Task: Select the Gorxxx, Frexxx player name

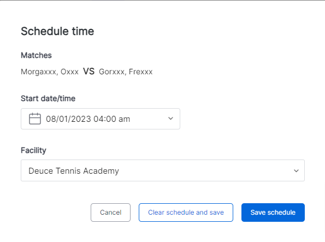Action: click(x=126, y=72)
